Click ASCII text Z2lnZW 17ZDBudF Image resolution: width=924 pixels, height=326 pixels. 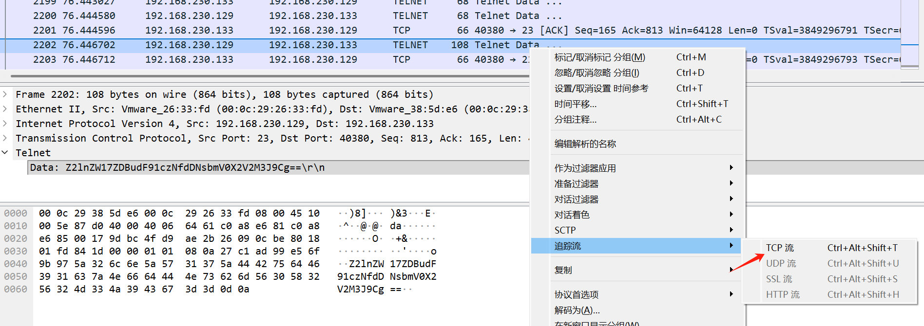(x=393, y=264)
